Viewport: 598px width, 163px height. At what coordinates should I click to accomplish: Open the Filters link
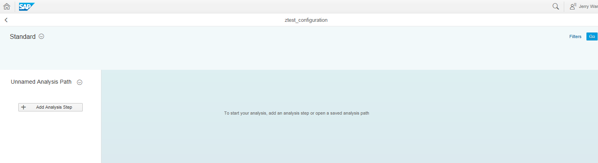[575, 36]
